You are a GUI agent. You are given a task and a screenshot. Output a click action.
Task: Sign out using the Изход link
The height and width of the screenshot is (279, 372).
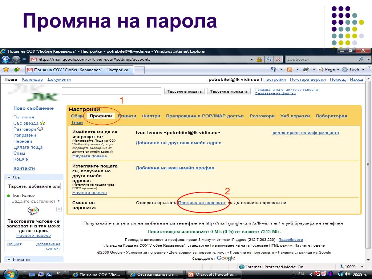[356, 79]
